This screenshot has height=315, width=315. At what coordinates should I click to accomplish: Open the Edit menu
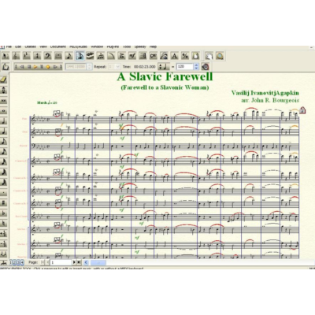click(18, 47)
